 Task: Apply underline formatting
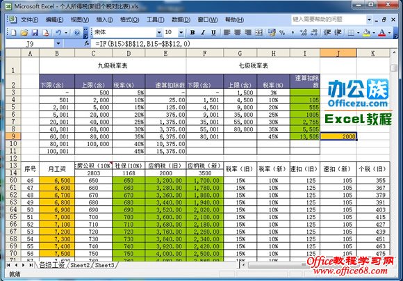coord(213,33)
